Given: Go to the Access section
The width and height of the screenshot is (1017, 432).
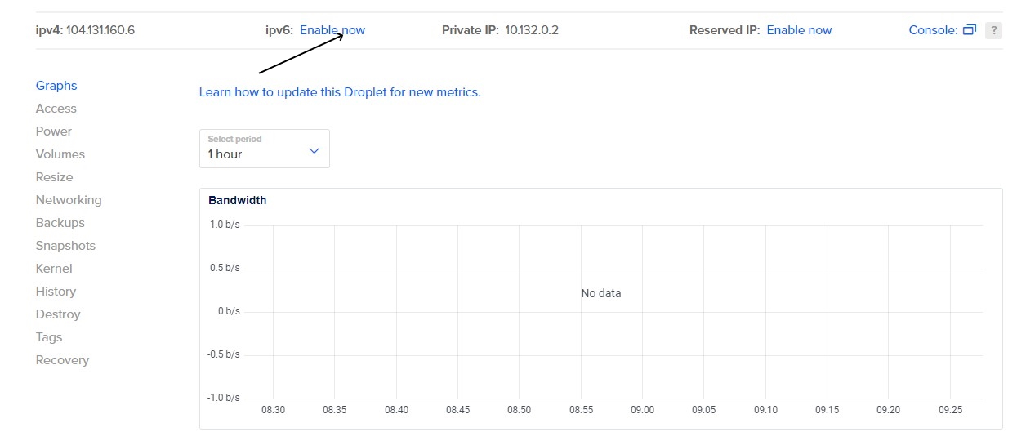Looking at the screenshot, I should pos(56,109).
